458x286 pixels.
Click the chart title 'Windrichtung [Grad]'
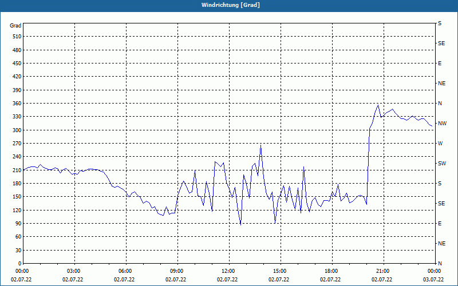pyautogui.click(x=231, y=5)
